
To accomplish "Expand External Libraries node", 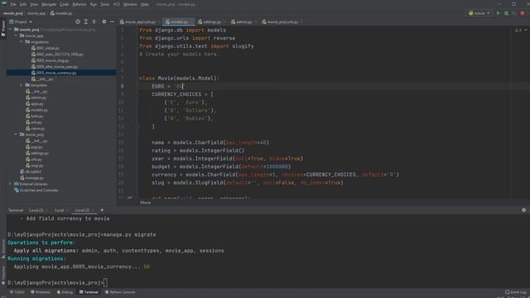I will (x=11, y=184).
